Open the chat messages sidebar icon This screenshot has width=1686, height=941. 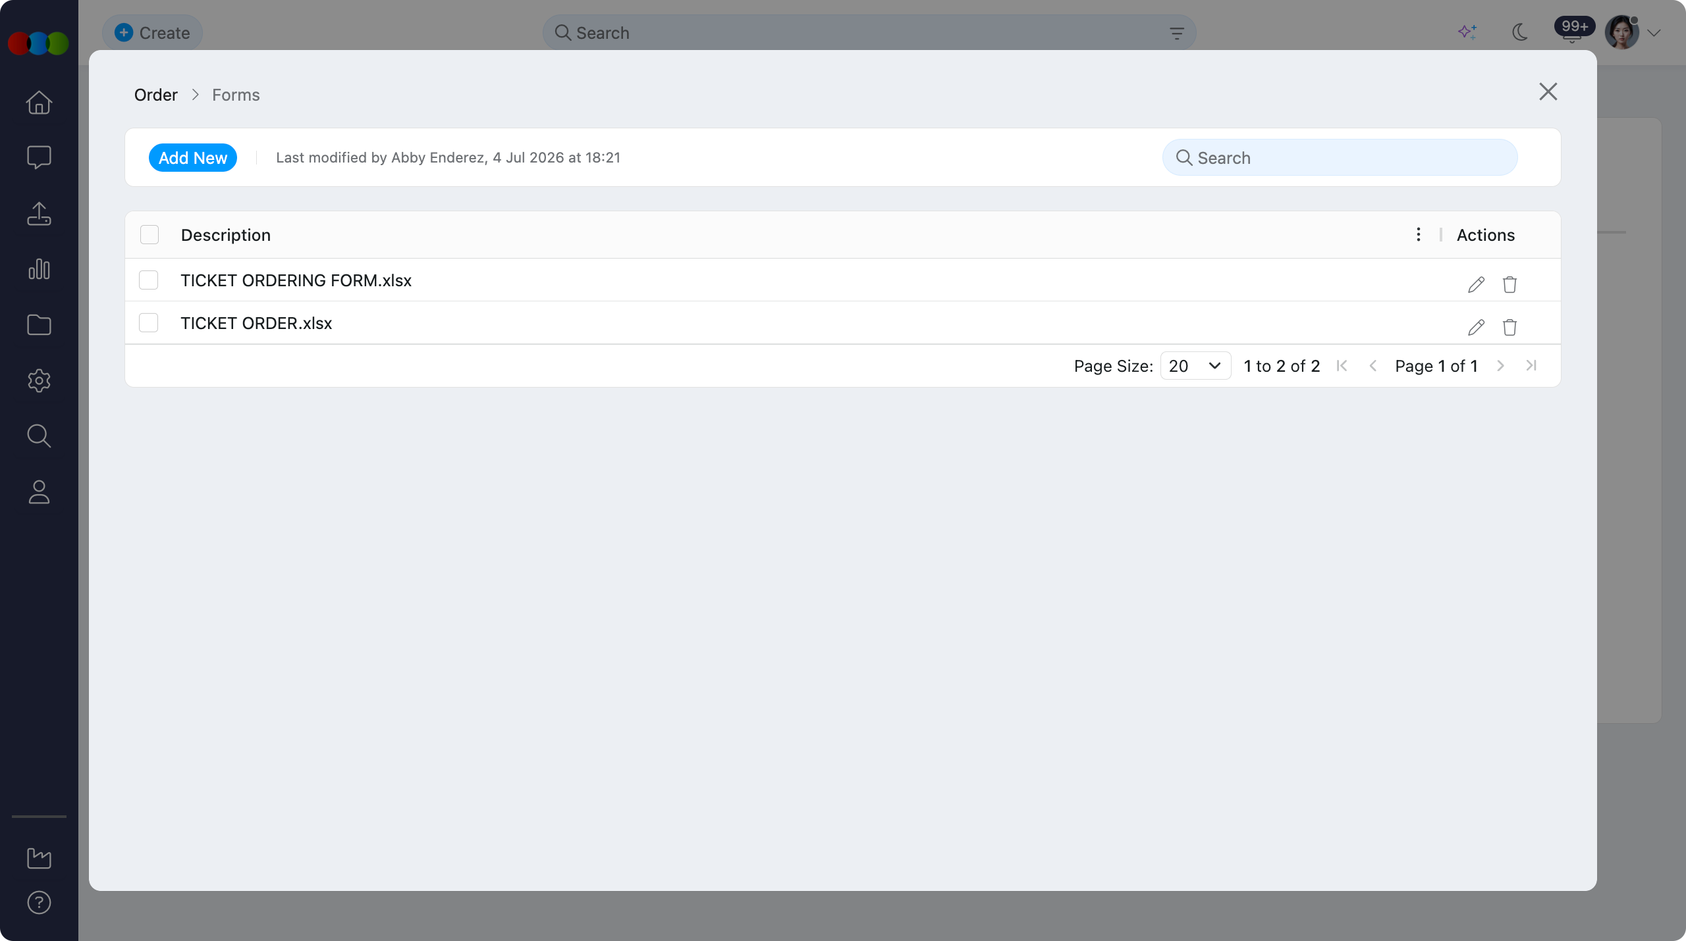(39, 157)
